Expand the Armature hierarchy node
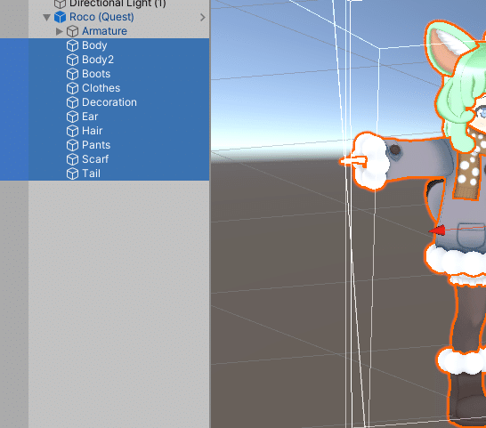Screen dimensions: 486x428 point(59,31)
